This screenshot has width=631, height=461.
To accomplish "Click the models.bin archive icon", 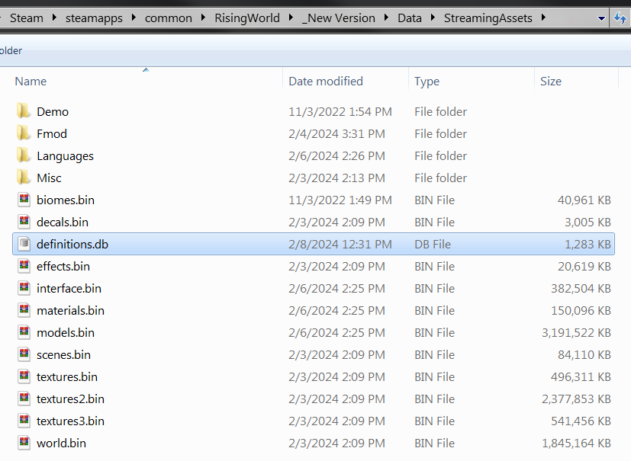I will (x=24, y=332).
